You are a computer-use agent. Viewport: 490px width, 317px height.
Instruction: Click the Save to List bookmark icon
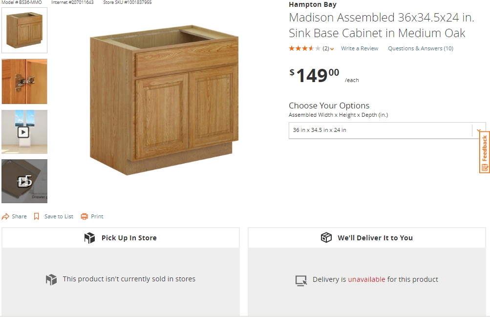coord(37,216)
